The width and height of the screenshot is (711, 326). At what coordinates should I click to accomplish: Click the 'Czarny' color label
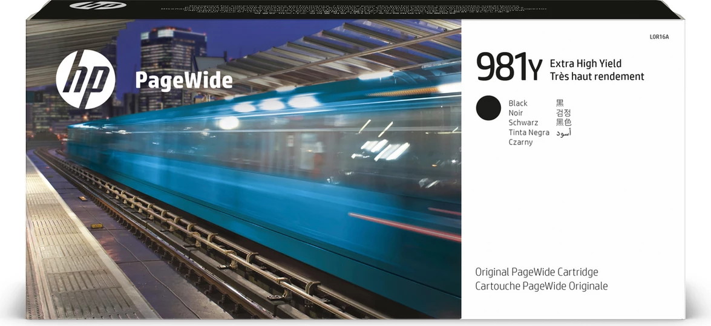click(520, 142)
